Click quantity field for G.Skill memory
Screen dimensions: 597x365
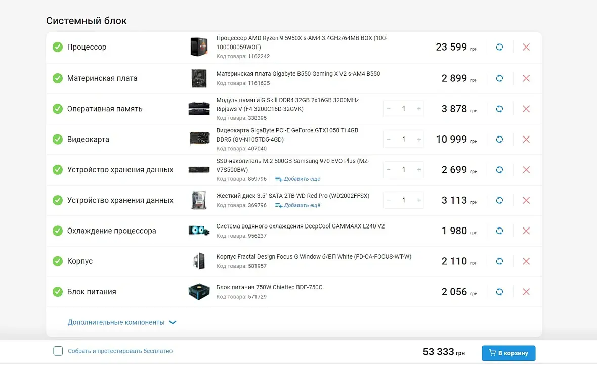pos(404,109)
